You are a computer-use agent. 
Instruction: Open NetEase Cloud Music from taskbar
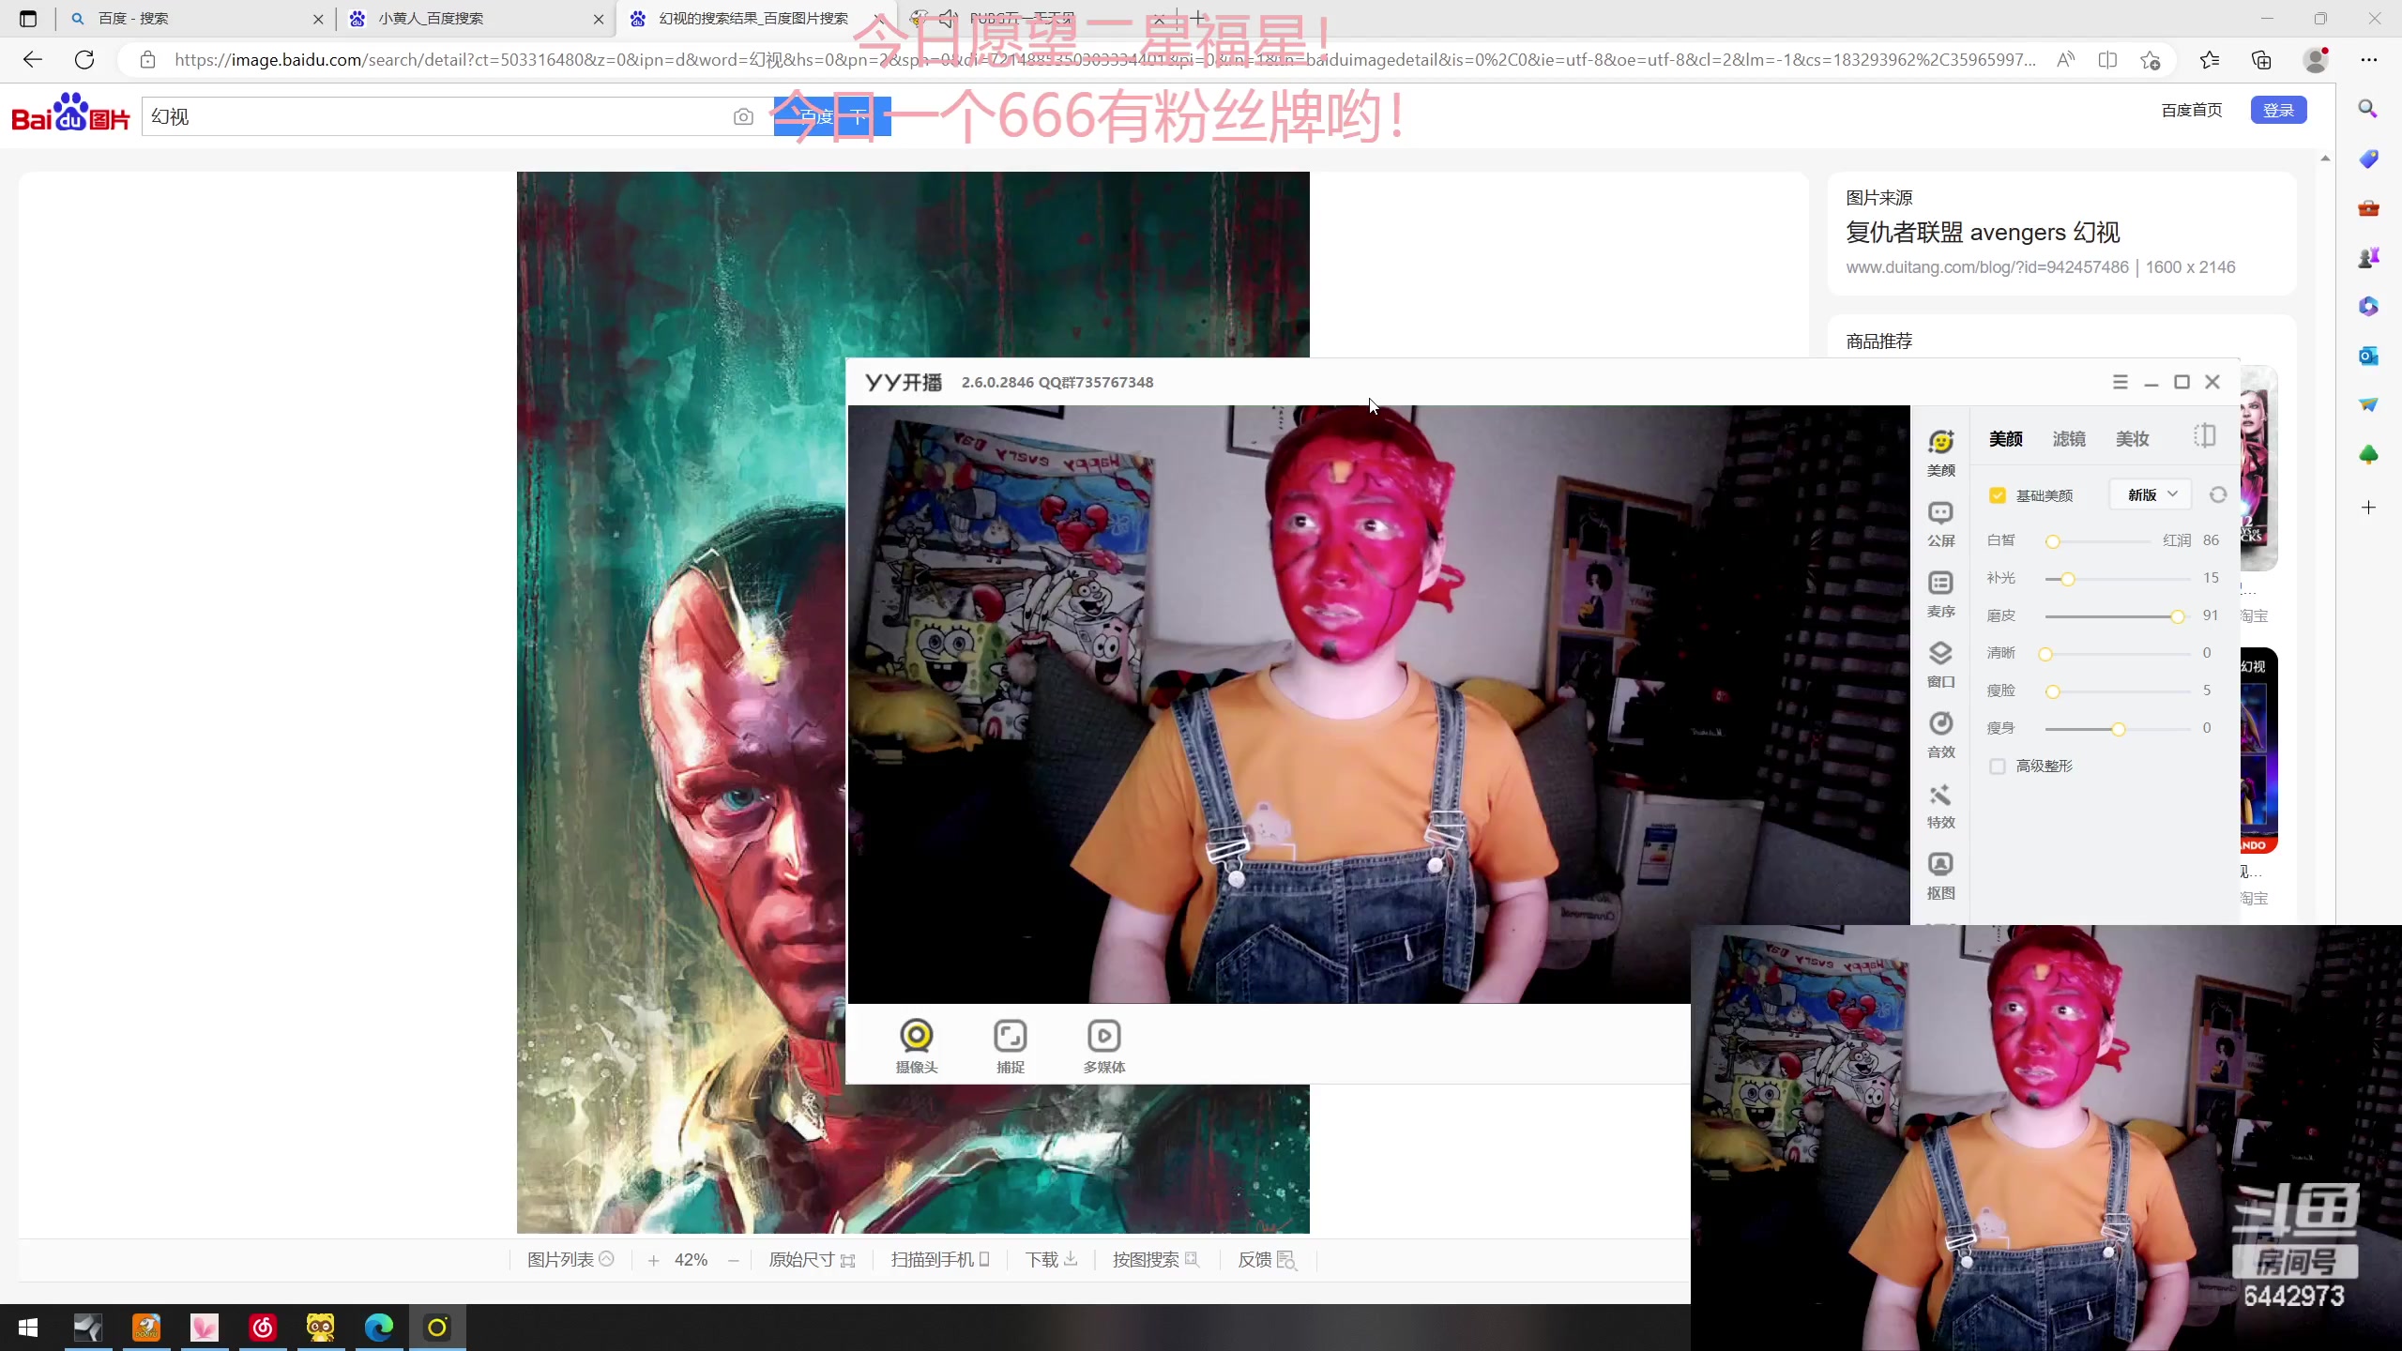coord(263,1328)
